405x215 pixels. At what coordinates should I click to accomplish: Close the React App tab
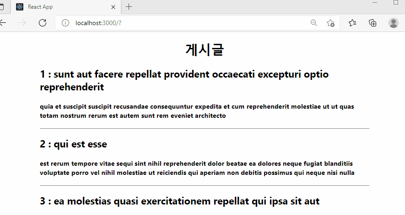point(113,7)
